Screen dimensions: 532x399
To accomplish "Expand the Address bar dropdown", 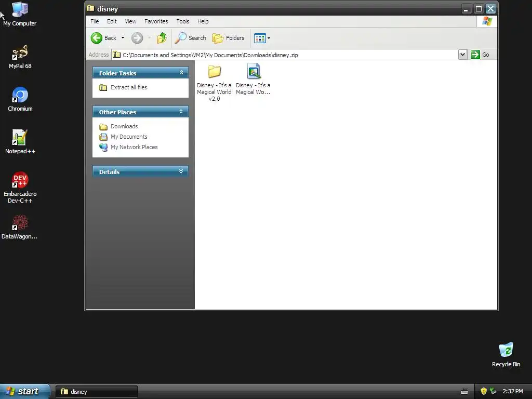I will point(462,55).
